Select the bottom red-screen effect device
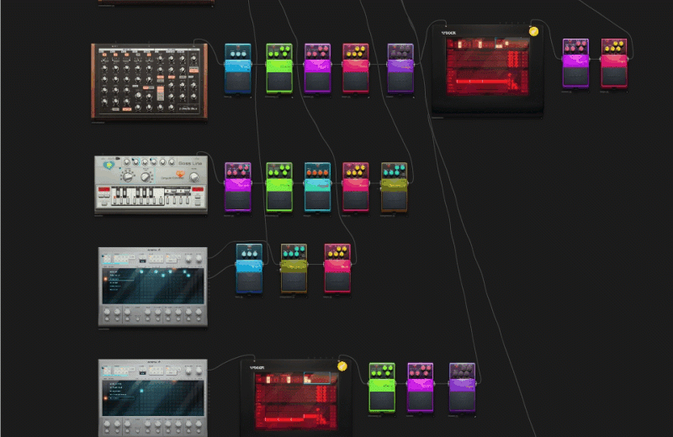Screen dimensions: 673x437 [x=296, y=398]
